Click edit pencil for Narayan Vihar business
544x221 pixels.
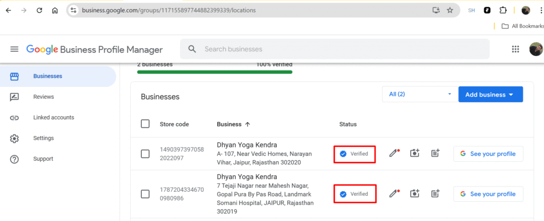pyautogui.click(x=393, y=154)
